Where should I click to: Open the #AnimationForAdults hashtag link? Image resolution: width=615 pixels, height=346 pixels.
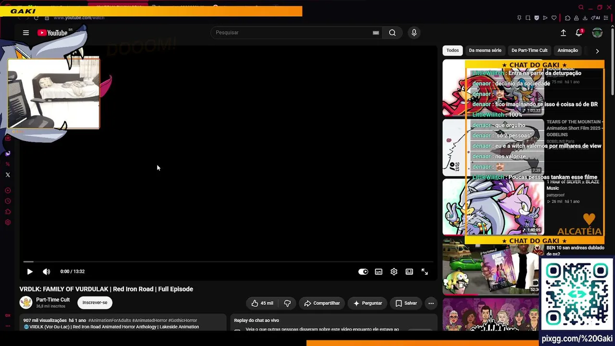pyautogui.click(x=110, y=321)
